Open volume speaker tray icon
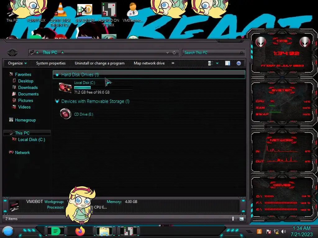This screenshot has width=318, height=238. tap(284, 231)
